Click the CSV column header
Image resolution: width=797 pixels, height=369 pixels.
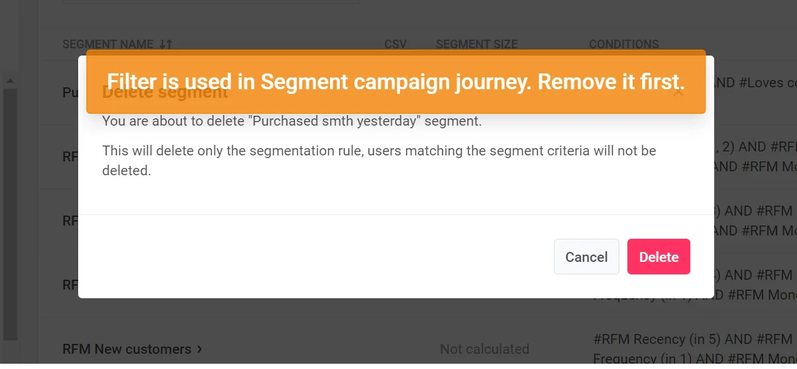[x=395, y=44]
